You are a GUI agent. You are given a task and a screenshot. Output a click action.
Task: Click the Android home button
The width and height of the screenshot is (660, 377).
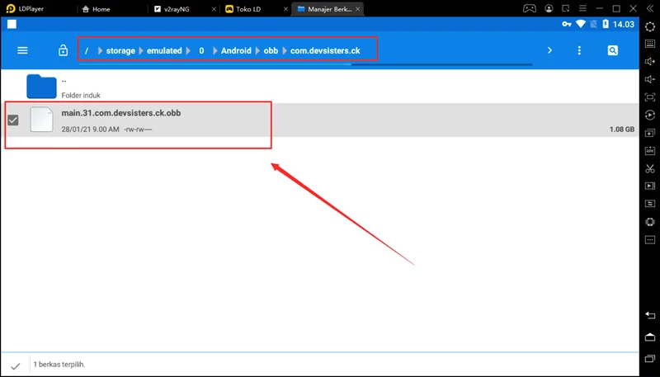click(650, 337)
